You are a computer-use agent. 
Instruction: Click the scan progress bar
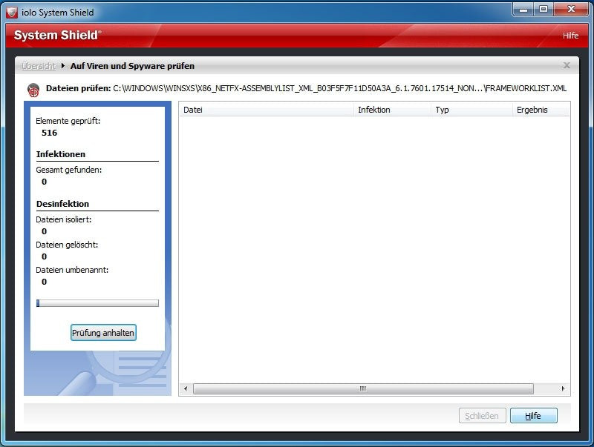click(97, 303)
